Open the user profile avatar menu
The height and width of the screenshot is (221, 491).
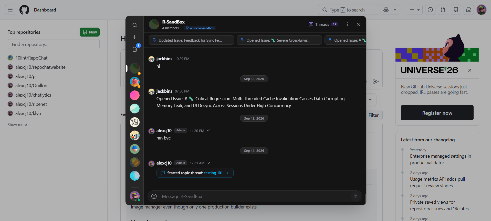point(482,10)
